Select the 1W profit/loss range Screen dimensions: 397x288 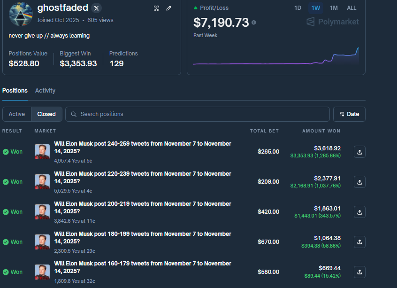[x=315, y=8]
